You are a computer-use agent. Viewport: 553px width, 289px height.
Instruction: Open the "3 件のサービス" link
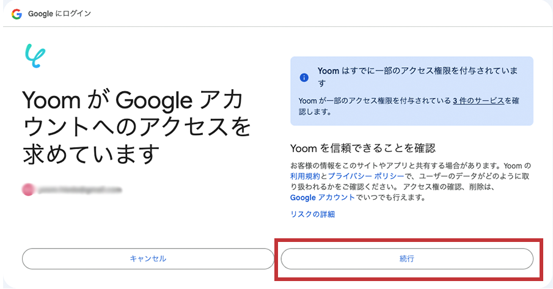478,100
